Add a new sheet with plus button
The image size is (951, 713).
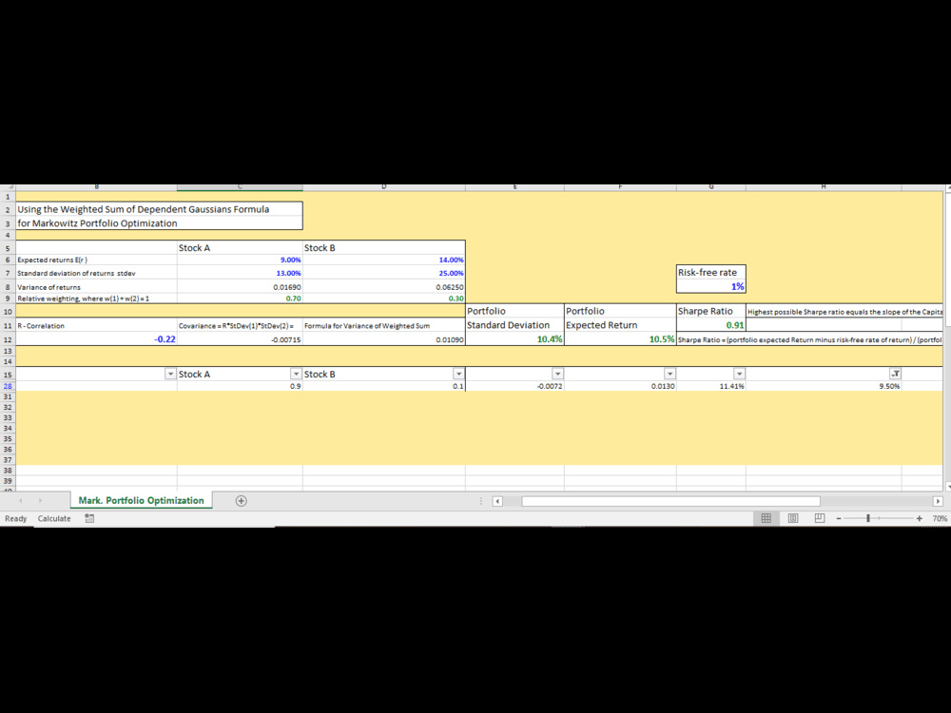click(241, 501)
